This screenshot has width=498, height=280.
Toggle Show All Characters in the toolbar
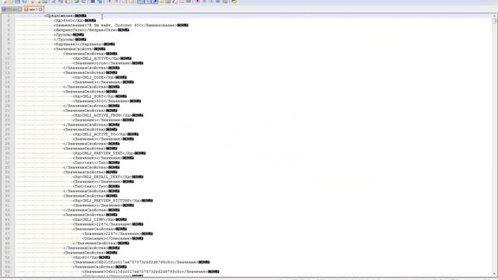pyautogui.click(x=148, y=2)
